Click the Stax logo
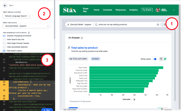 tap(70, 10)
